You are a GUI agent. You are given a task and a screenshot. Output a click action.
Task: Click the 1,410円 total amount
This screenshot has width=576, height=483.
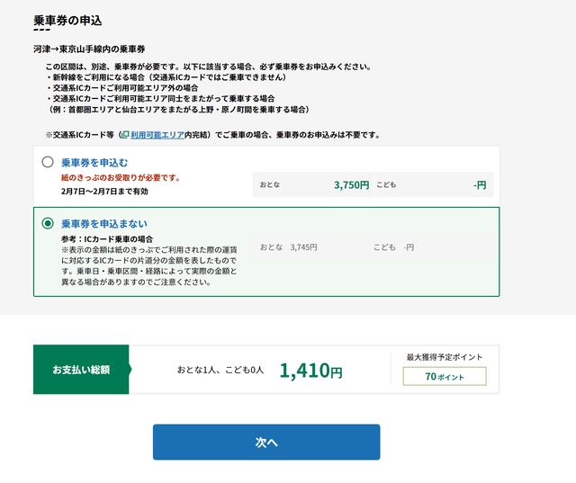(x=310, y=370)
